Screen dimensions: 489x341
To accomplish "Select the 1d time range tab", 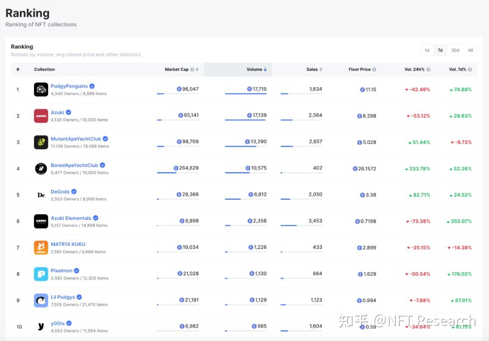I will [427, 50].
